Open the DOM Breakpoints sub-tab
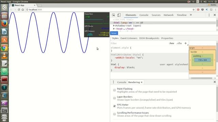This screenshot has width=218, height=122. pyautogui.click(x=149, y=38)
